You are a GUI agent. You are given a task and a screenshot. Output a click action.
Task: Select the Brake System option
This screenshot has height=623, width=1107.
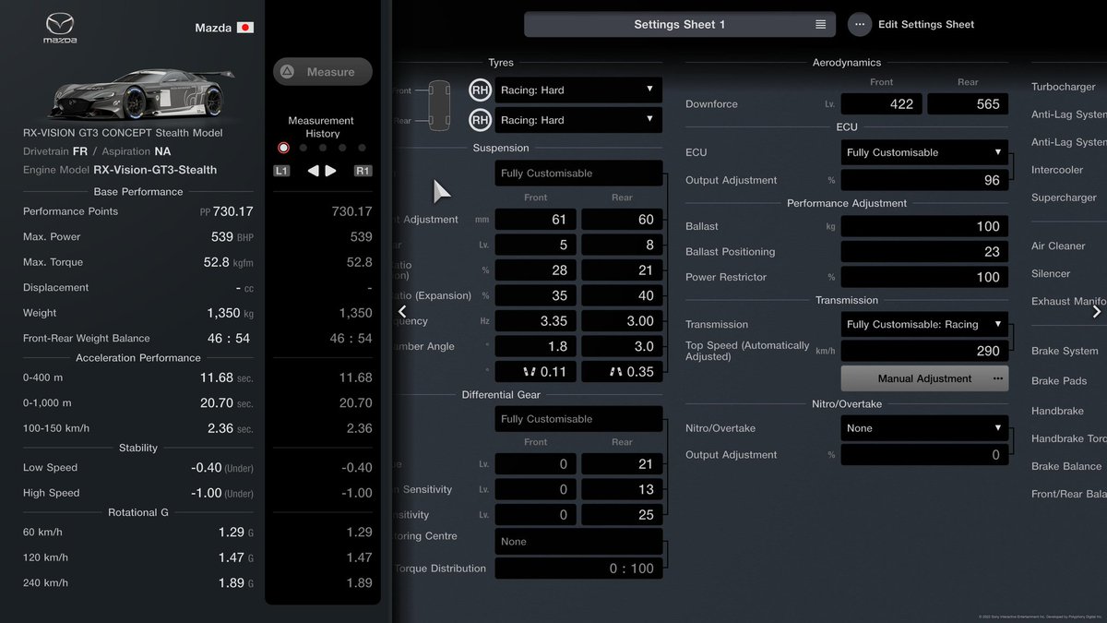click(x=1065, y=351)
